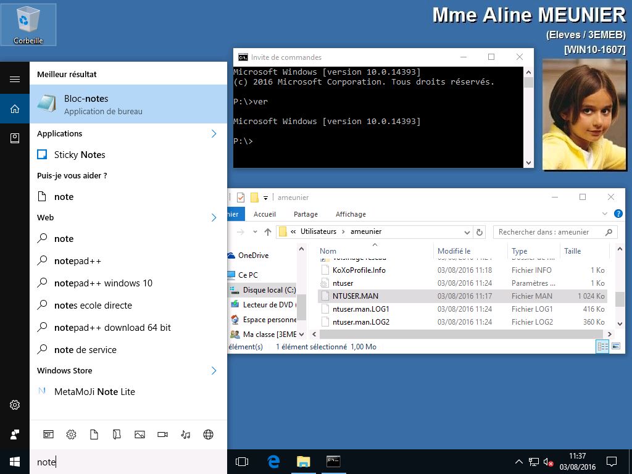
Task: Filter search results by music
Action: (x=185, y=434)
